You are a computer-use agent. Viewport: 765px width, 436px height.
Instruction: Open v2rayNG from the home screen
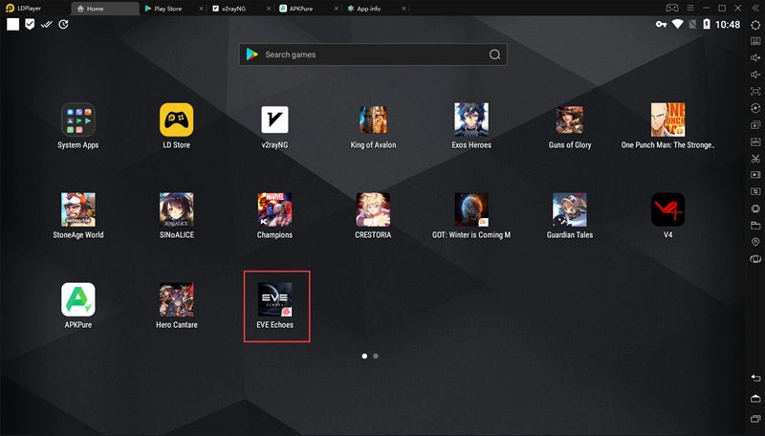[x=274, y=120]
